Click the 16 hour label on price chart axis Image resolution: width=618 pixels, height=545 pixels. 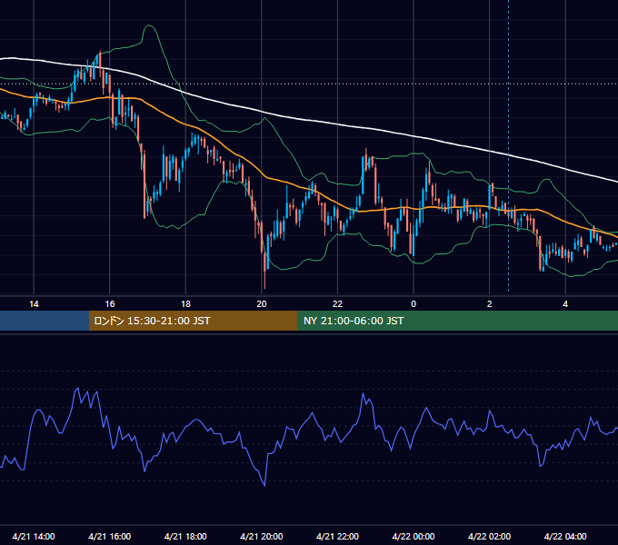(110, 304)
